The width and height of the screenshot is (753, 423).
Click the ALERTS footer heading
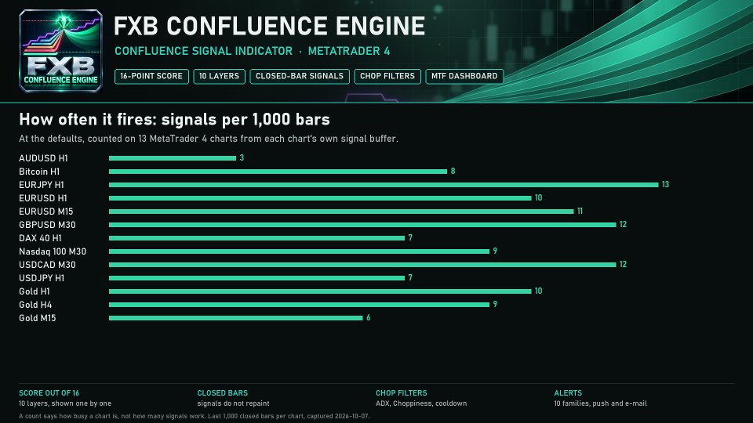point(568,392)
